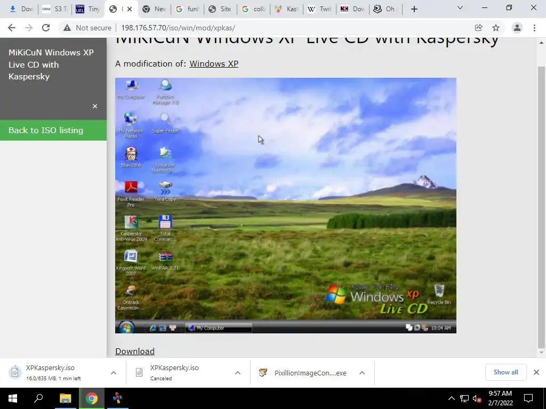This screenshot has height=409, width=546.
Task: Open the tab search chevron
Action: click(x=460, y=7)
